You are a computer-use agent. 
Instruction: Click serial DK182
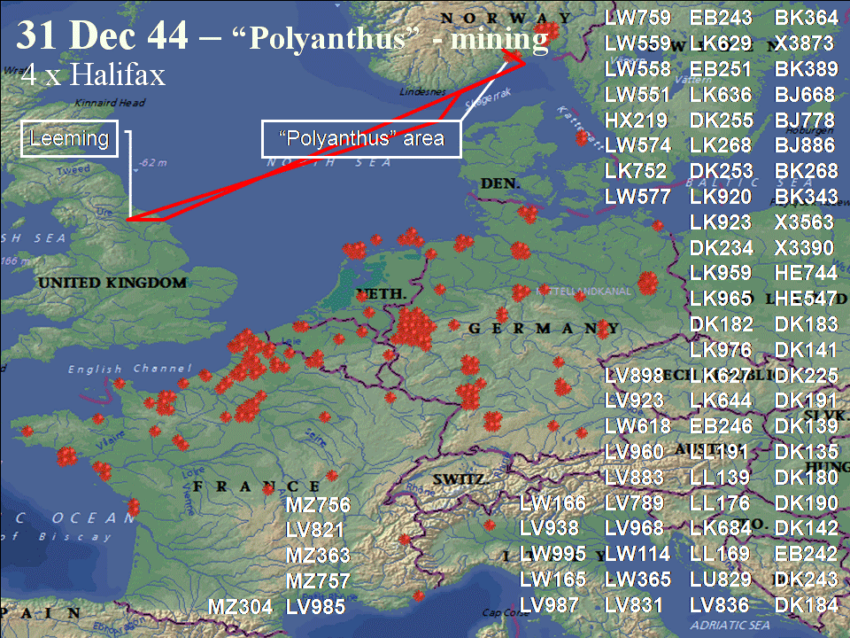[x=721, y=324]
